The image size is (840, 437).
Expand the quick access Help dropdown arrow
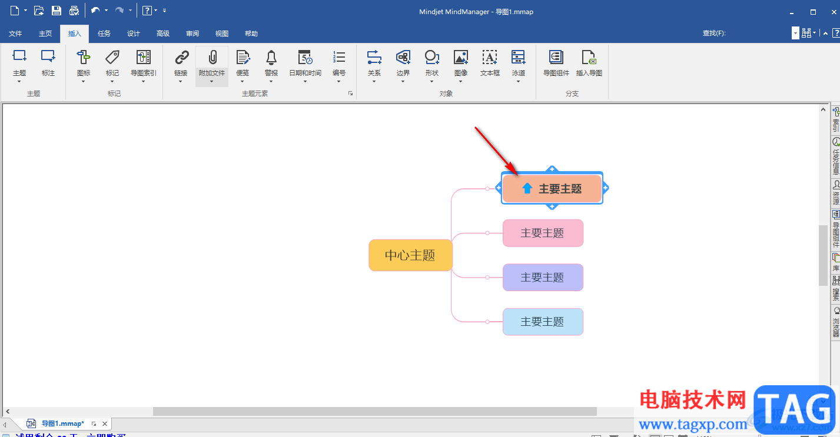coord(156,11)
